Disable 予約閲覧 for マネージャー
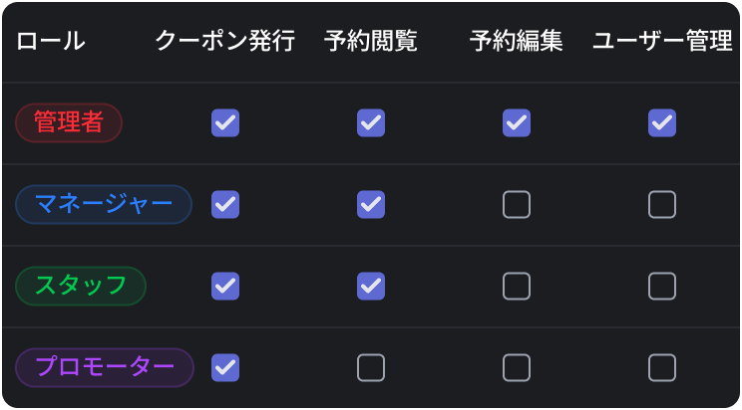Screen dimensions: 742x410 tap(371, 205)
